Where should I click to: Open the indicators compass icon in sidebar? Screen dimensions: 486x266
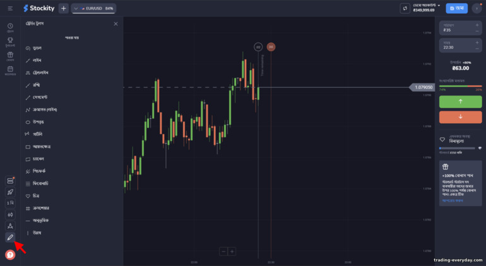pos(10,226)
